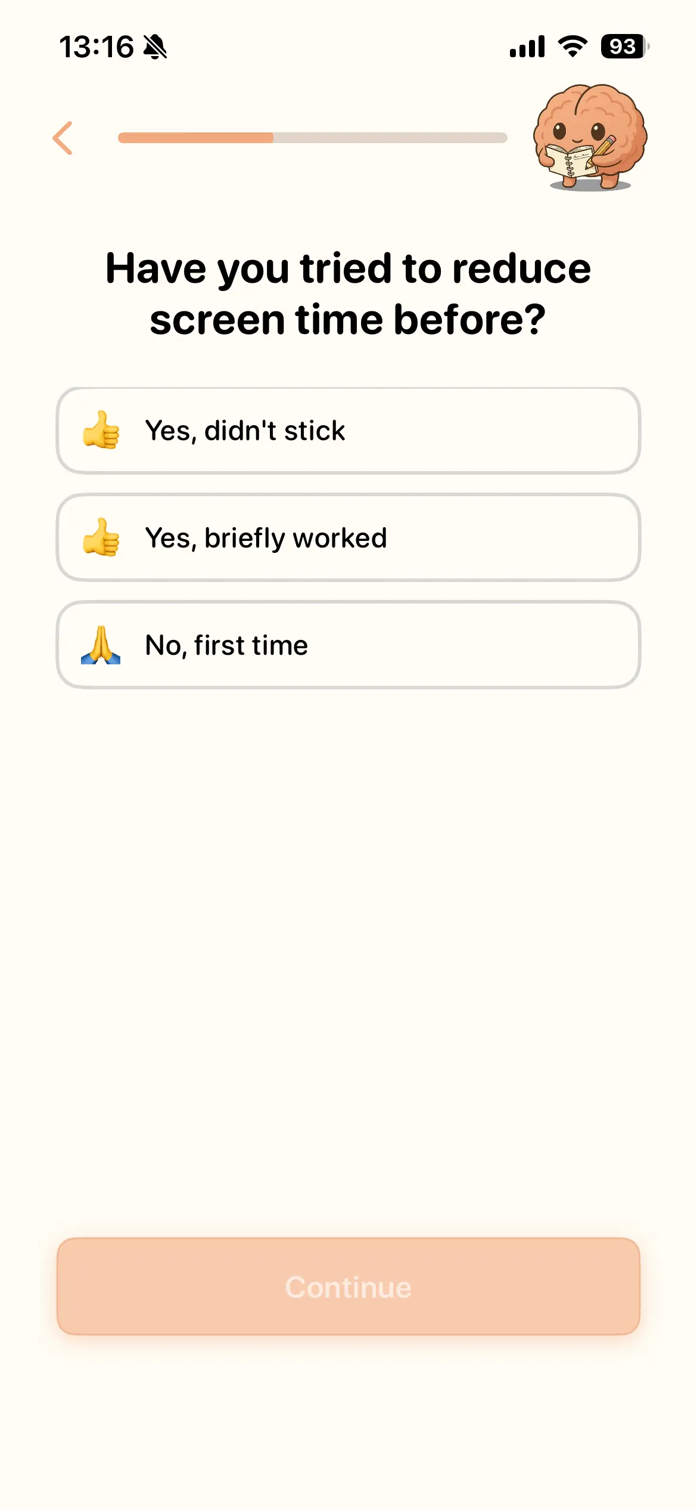Click the thumbs up emoji beside briefly worked

tap(101, 537)
